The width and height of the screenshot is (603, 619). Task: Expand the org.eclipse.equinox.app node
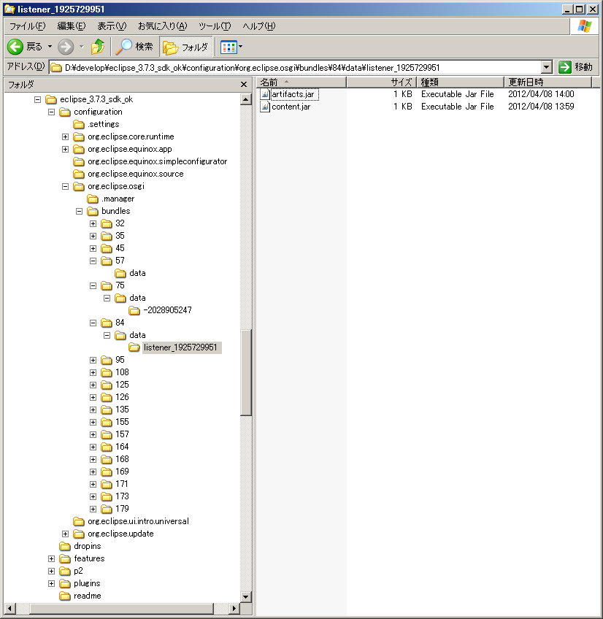pyautogui.click(x=65, y=149)
